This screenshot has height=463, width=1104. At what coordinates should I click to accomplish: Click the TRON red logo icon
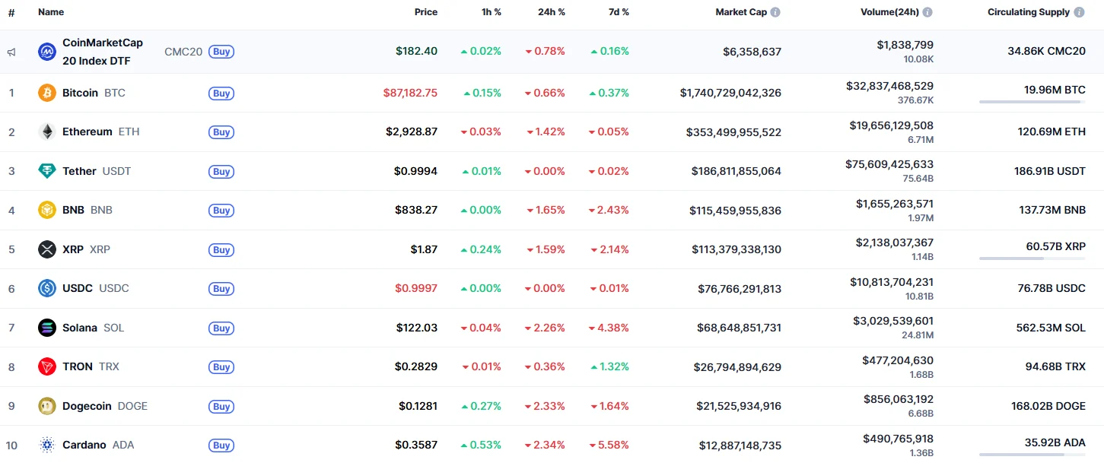(47, 366)
